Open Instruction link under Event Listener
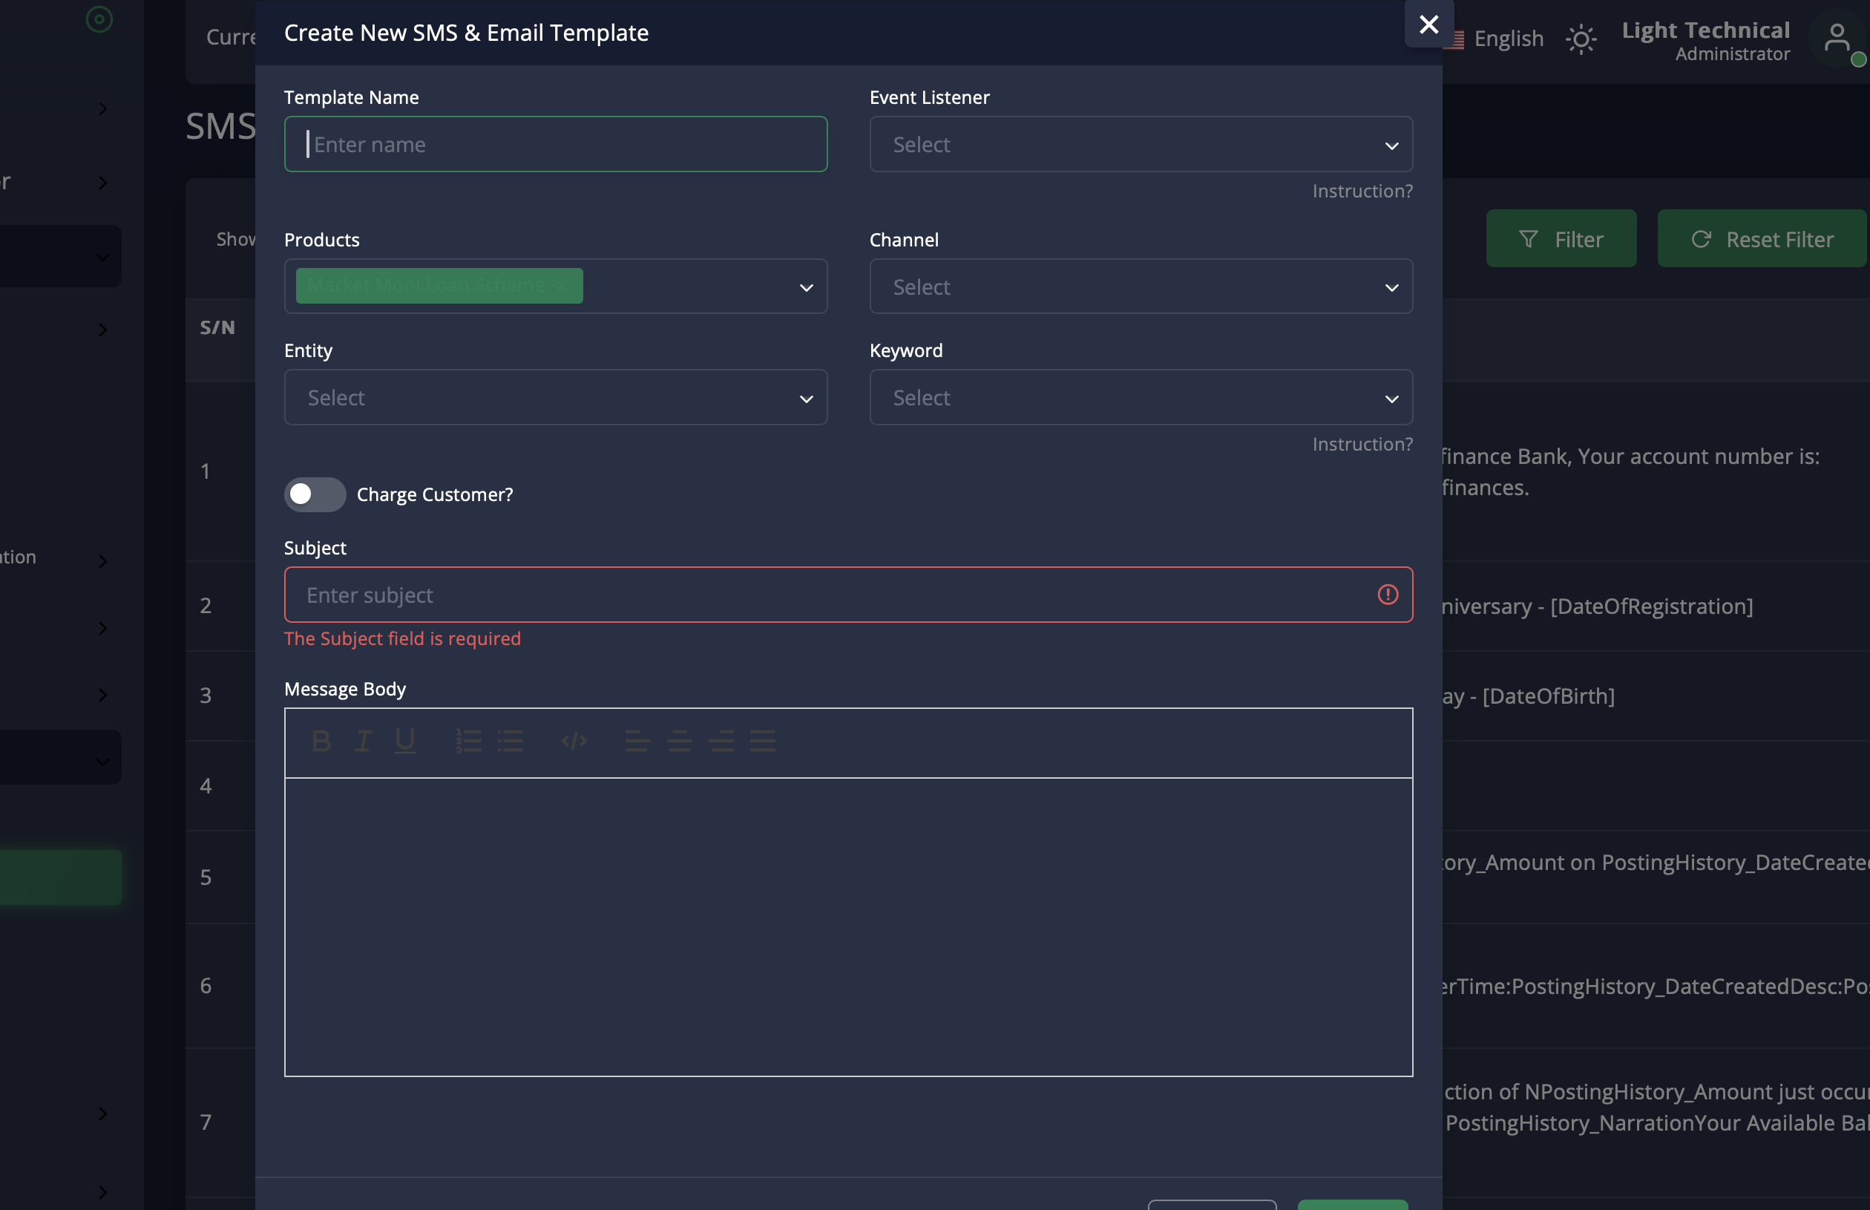This screenshot has width=1870, height=1210. 1362,191
